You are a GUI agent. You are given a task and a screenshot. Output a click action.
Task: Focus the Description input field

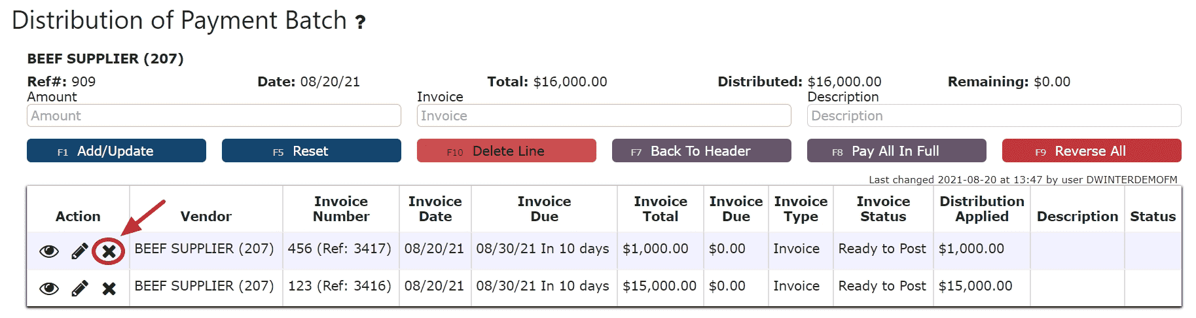point(994,116)
